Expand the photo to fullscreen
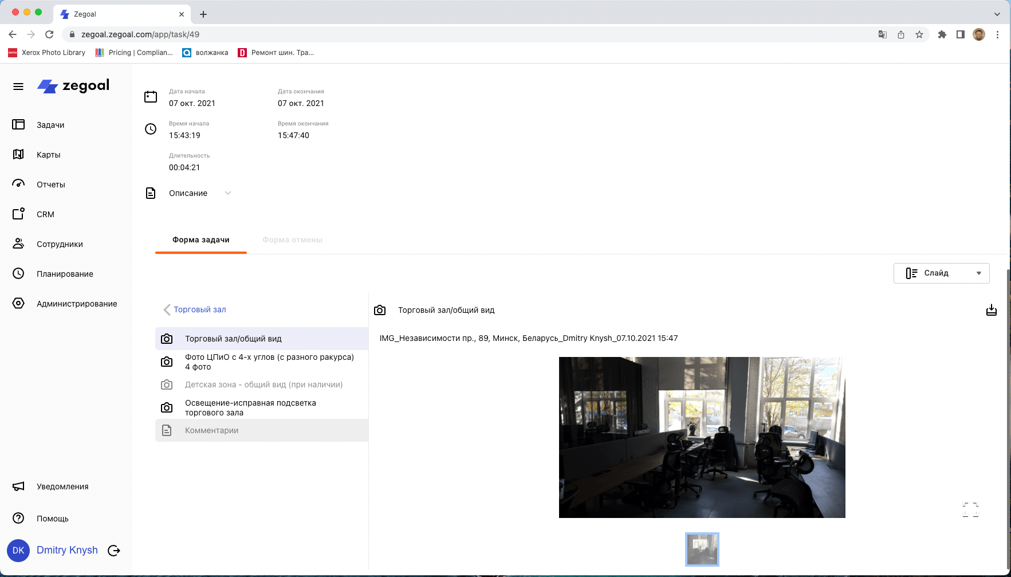Viewport: 1011px width, 577px height. 970,508
